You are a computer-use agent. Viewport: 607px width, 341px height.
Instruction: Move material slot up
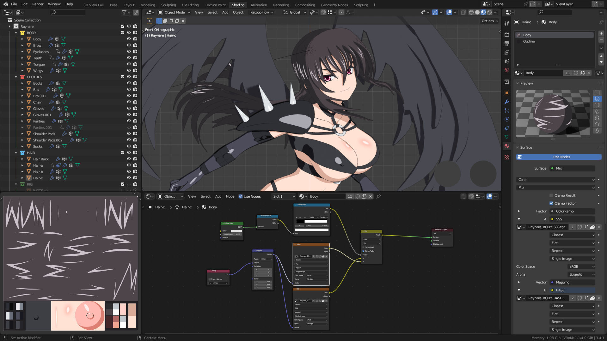(x=601, y=56)
